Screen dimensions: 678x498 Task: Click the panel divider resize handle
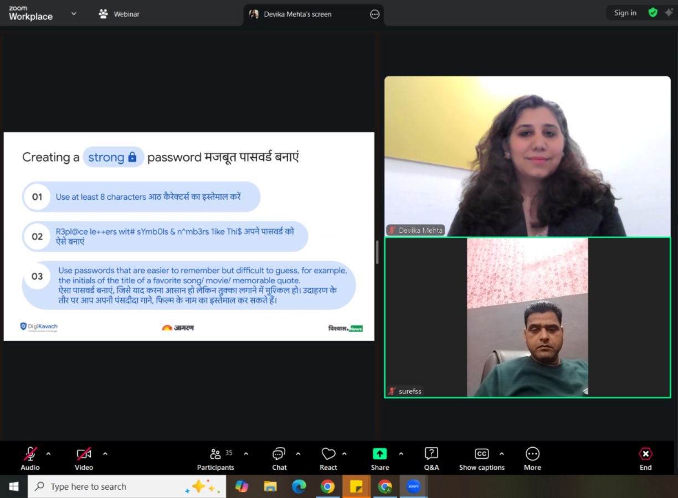377,252
